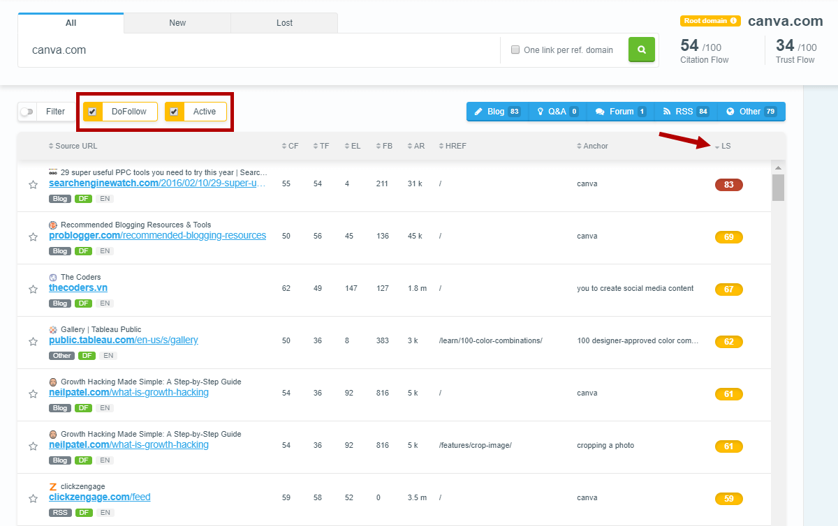Switch to the All tab
The image size is (838, 526).
point(71,22)
